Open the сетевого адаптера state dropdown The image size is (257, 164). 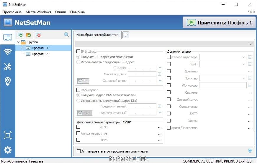223,57
